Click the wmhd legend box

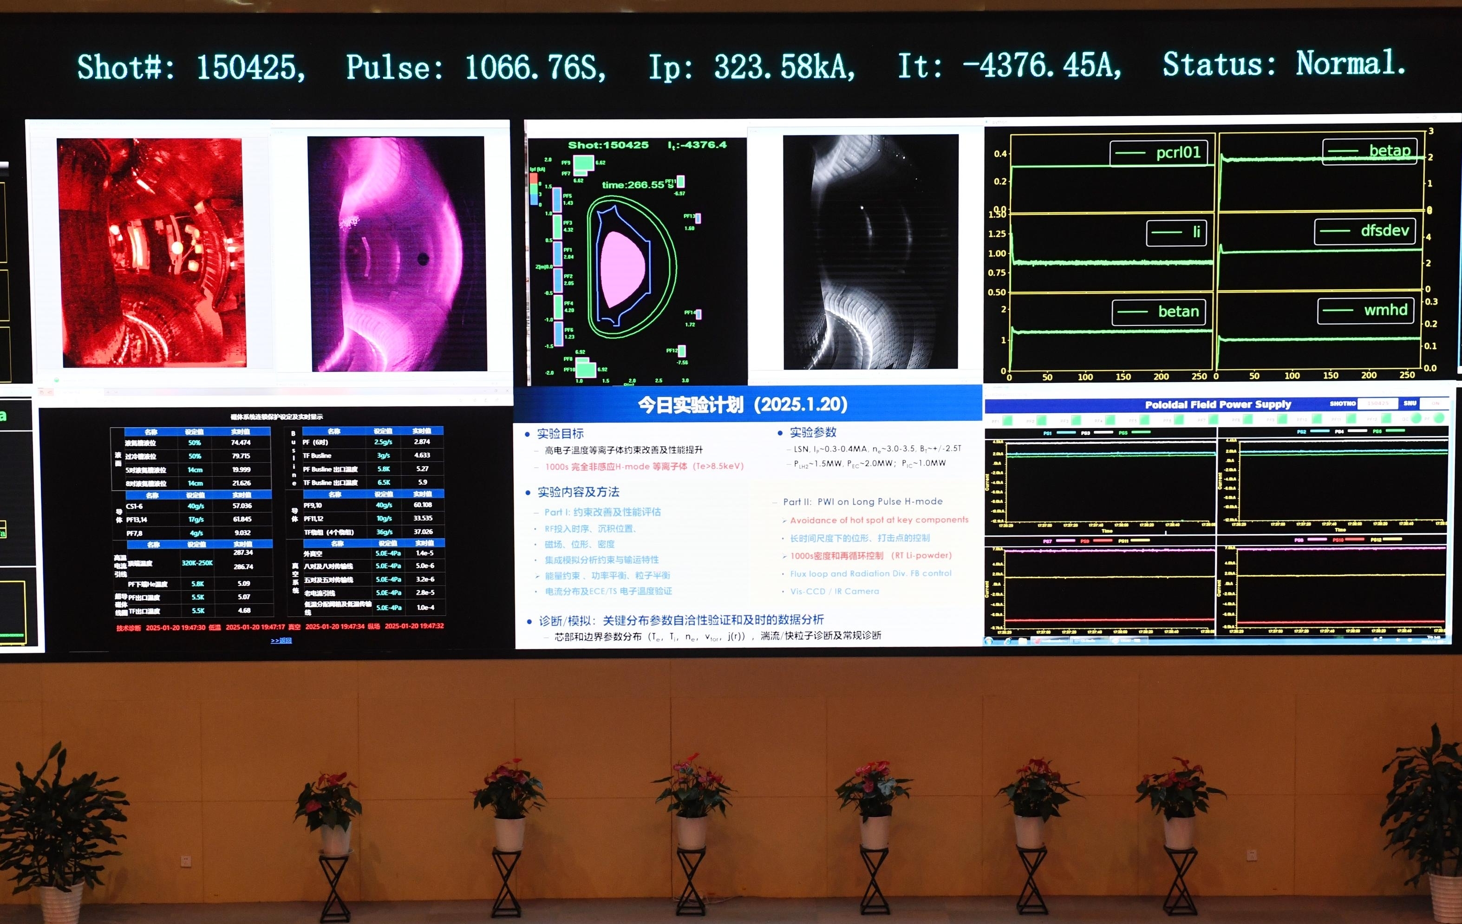click(x=1365, y=310)
